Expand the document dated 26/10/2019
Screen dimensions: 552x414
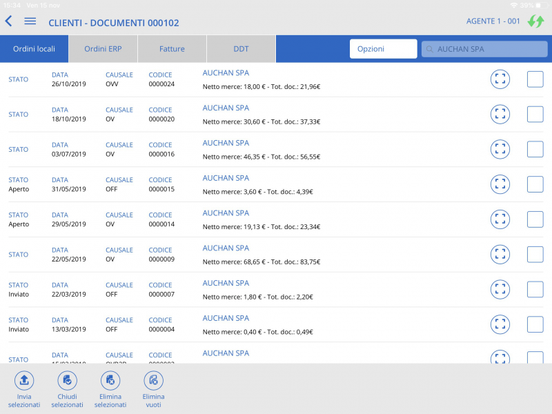coord(500,79)
